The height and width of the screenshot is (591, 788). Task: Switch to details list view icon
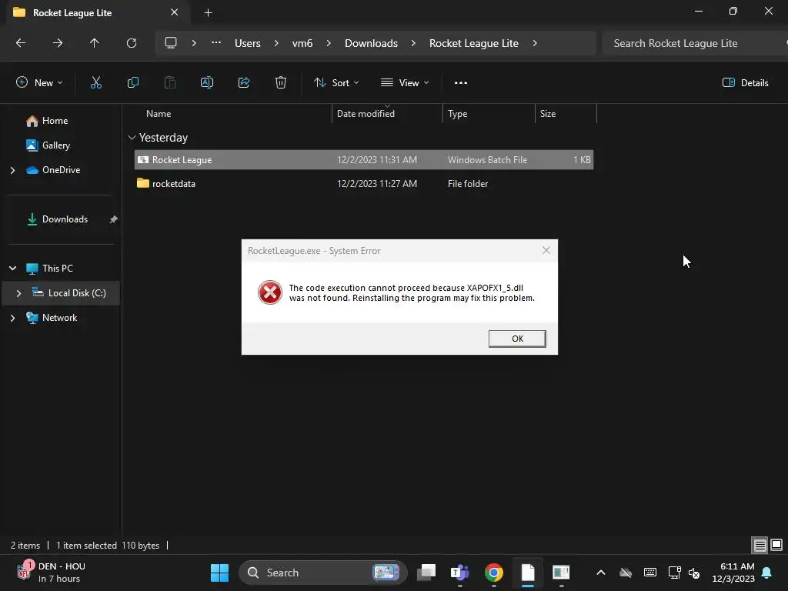(x=760, y=545)
